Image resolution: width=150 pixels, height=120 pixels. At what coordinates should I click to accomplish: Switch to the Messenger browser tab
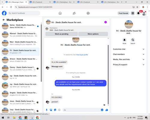pos(16,2)
